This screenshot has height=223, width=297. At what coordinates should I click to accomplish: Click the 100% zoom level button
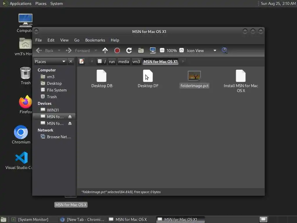click(x=172, y=51)
